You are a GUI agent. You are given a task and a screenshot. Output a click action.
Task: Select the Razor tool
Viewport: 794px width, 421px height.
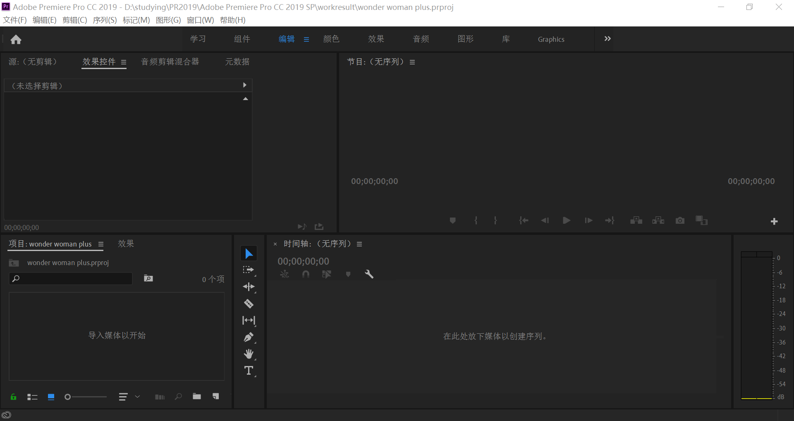249,304
